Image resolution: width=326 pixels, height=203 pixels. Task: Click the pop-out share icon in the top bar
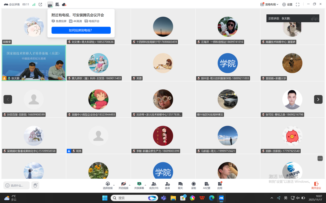pos(40,5)
